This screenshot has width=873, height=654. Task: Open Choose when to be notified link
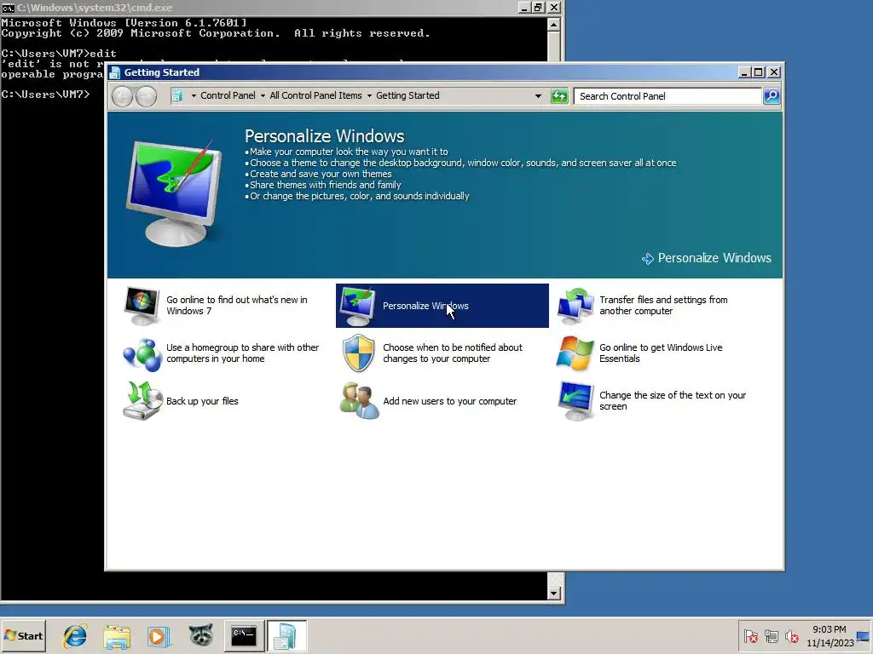[453, 353]
